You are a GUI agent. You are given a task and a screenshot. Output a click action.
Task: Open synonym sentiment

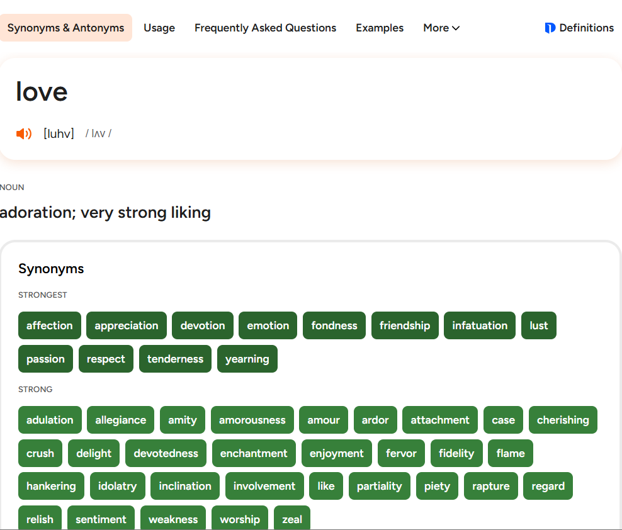pyautogui.click(x=101, y=518)
